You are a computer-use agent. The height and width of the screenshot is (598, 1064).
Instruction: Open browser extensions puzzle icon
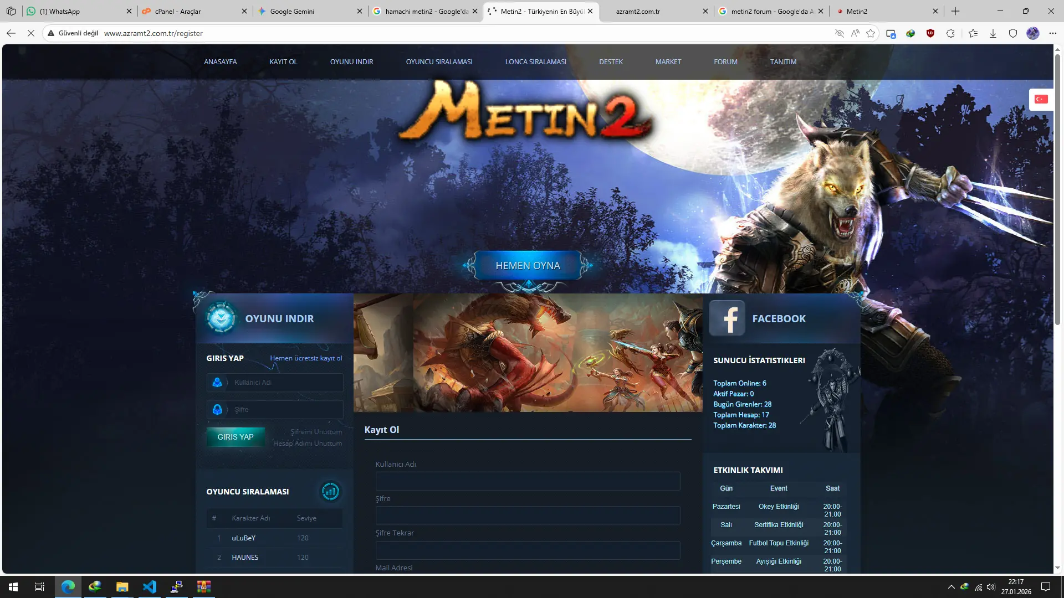pos(951,33)
